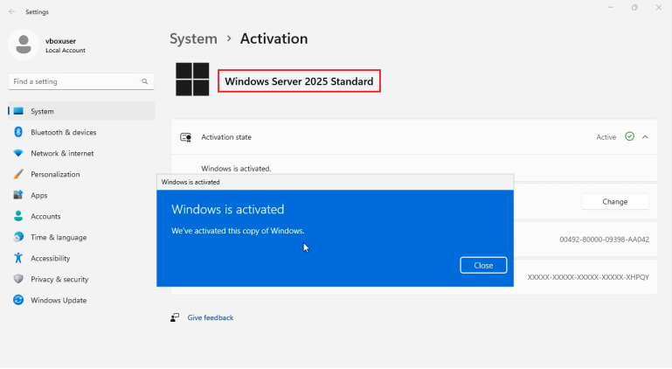
Task: Click the Activation state row icon
Action: (x=185, y=137)
